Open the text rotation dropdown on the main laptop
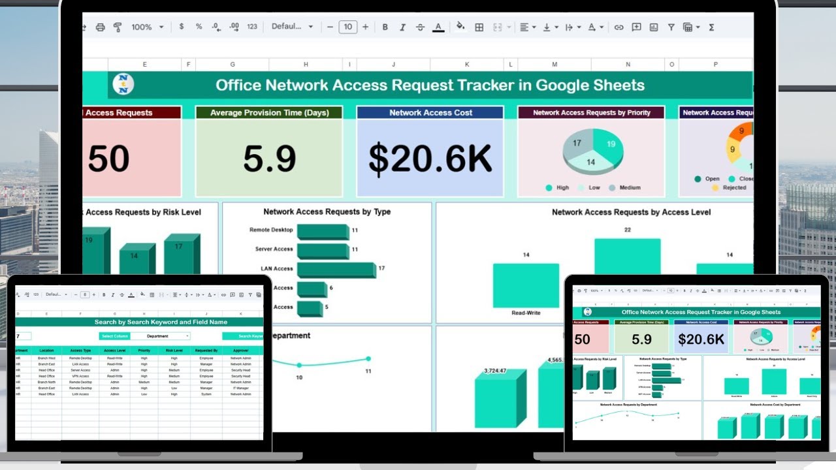The height and width of the screenshot is (470, 836). 596,27
